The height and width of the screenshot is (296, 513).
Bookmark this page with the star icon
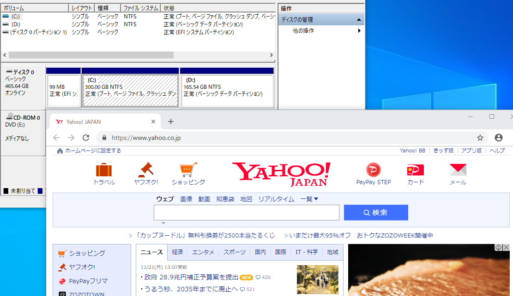(480, 138)
